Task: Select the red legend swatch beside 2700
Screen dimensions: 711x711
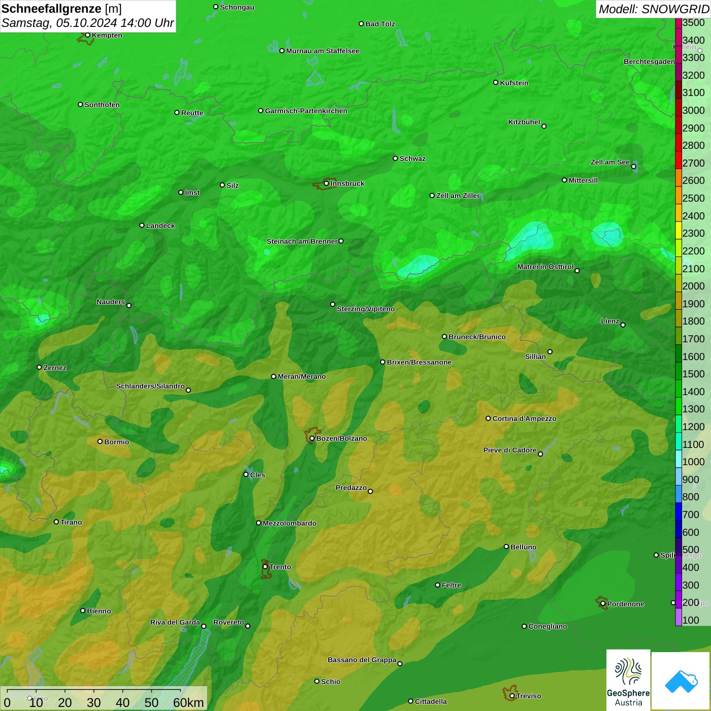Action: click(x=678, y=159)
